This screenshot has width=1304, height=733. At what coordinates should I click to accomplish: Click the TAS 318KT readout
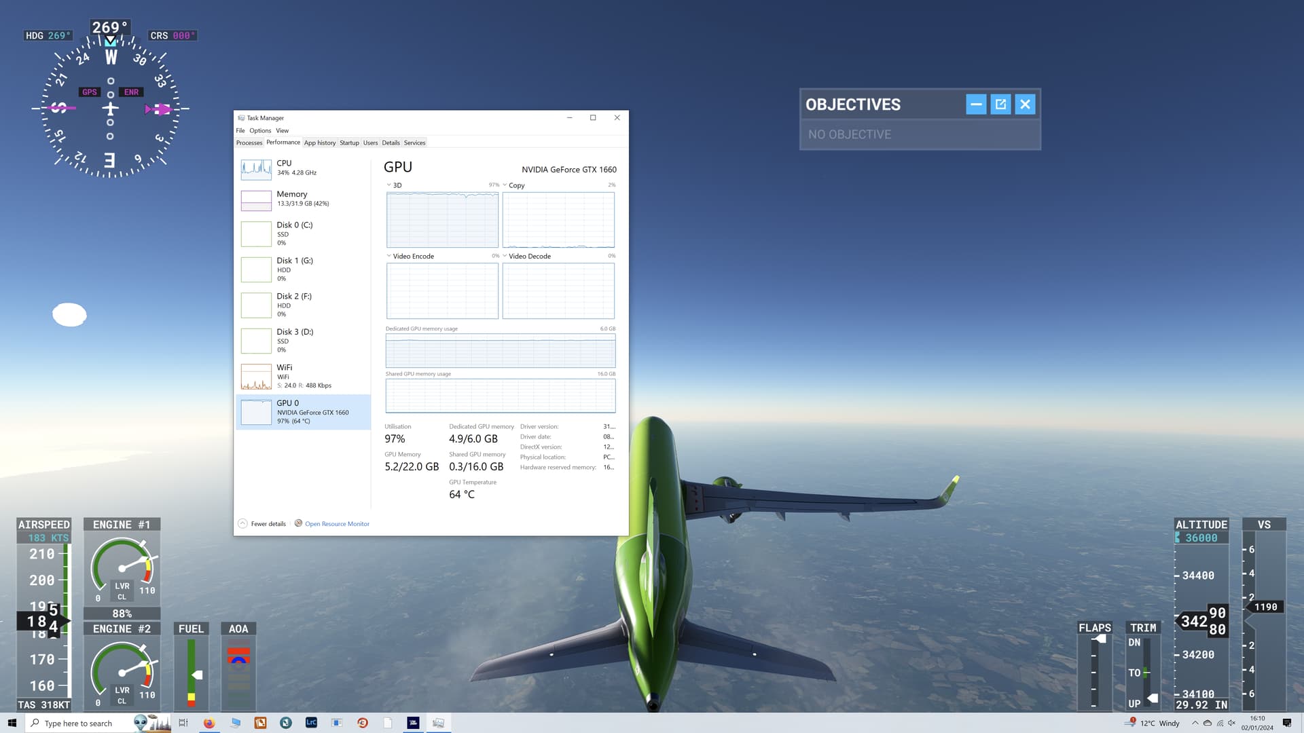44,705
